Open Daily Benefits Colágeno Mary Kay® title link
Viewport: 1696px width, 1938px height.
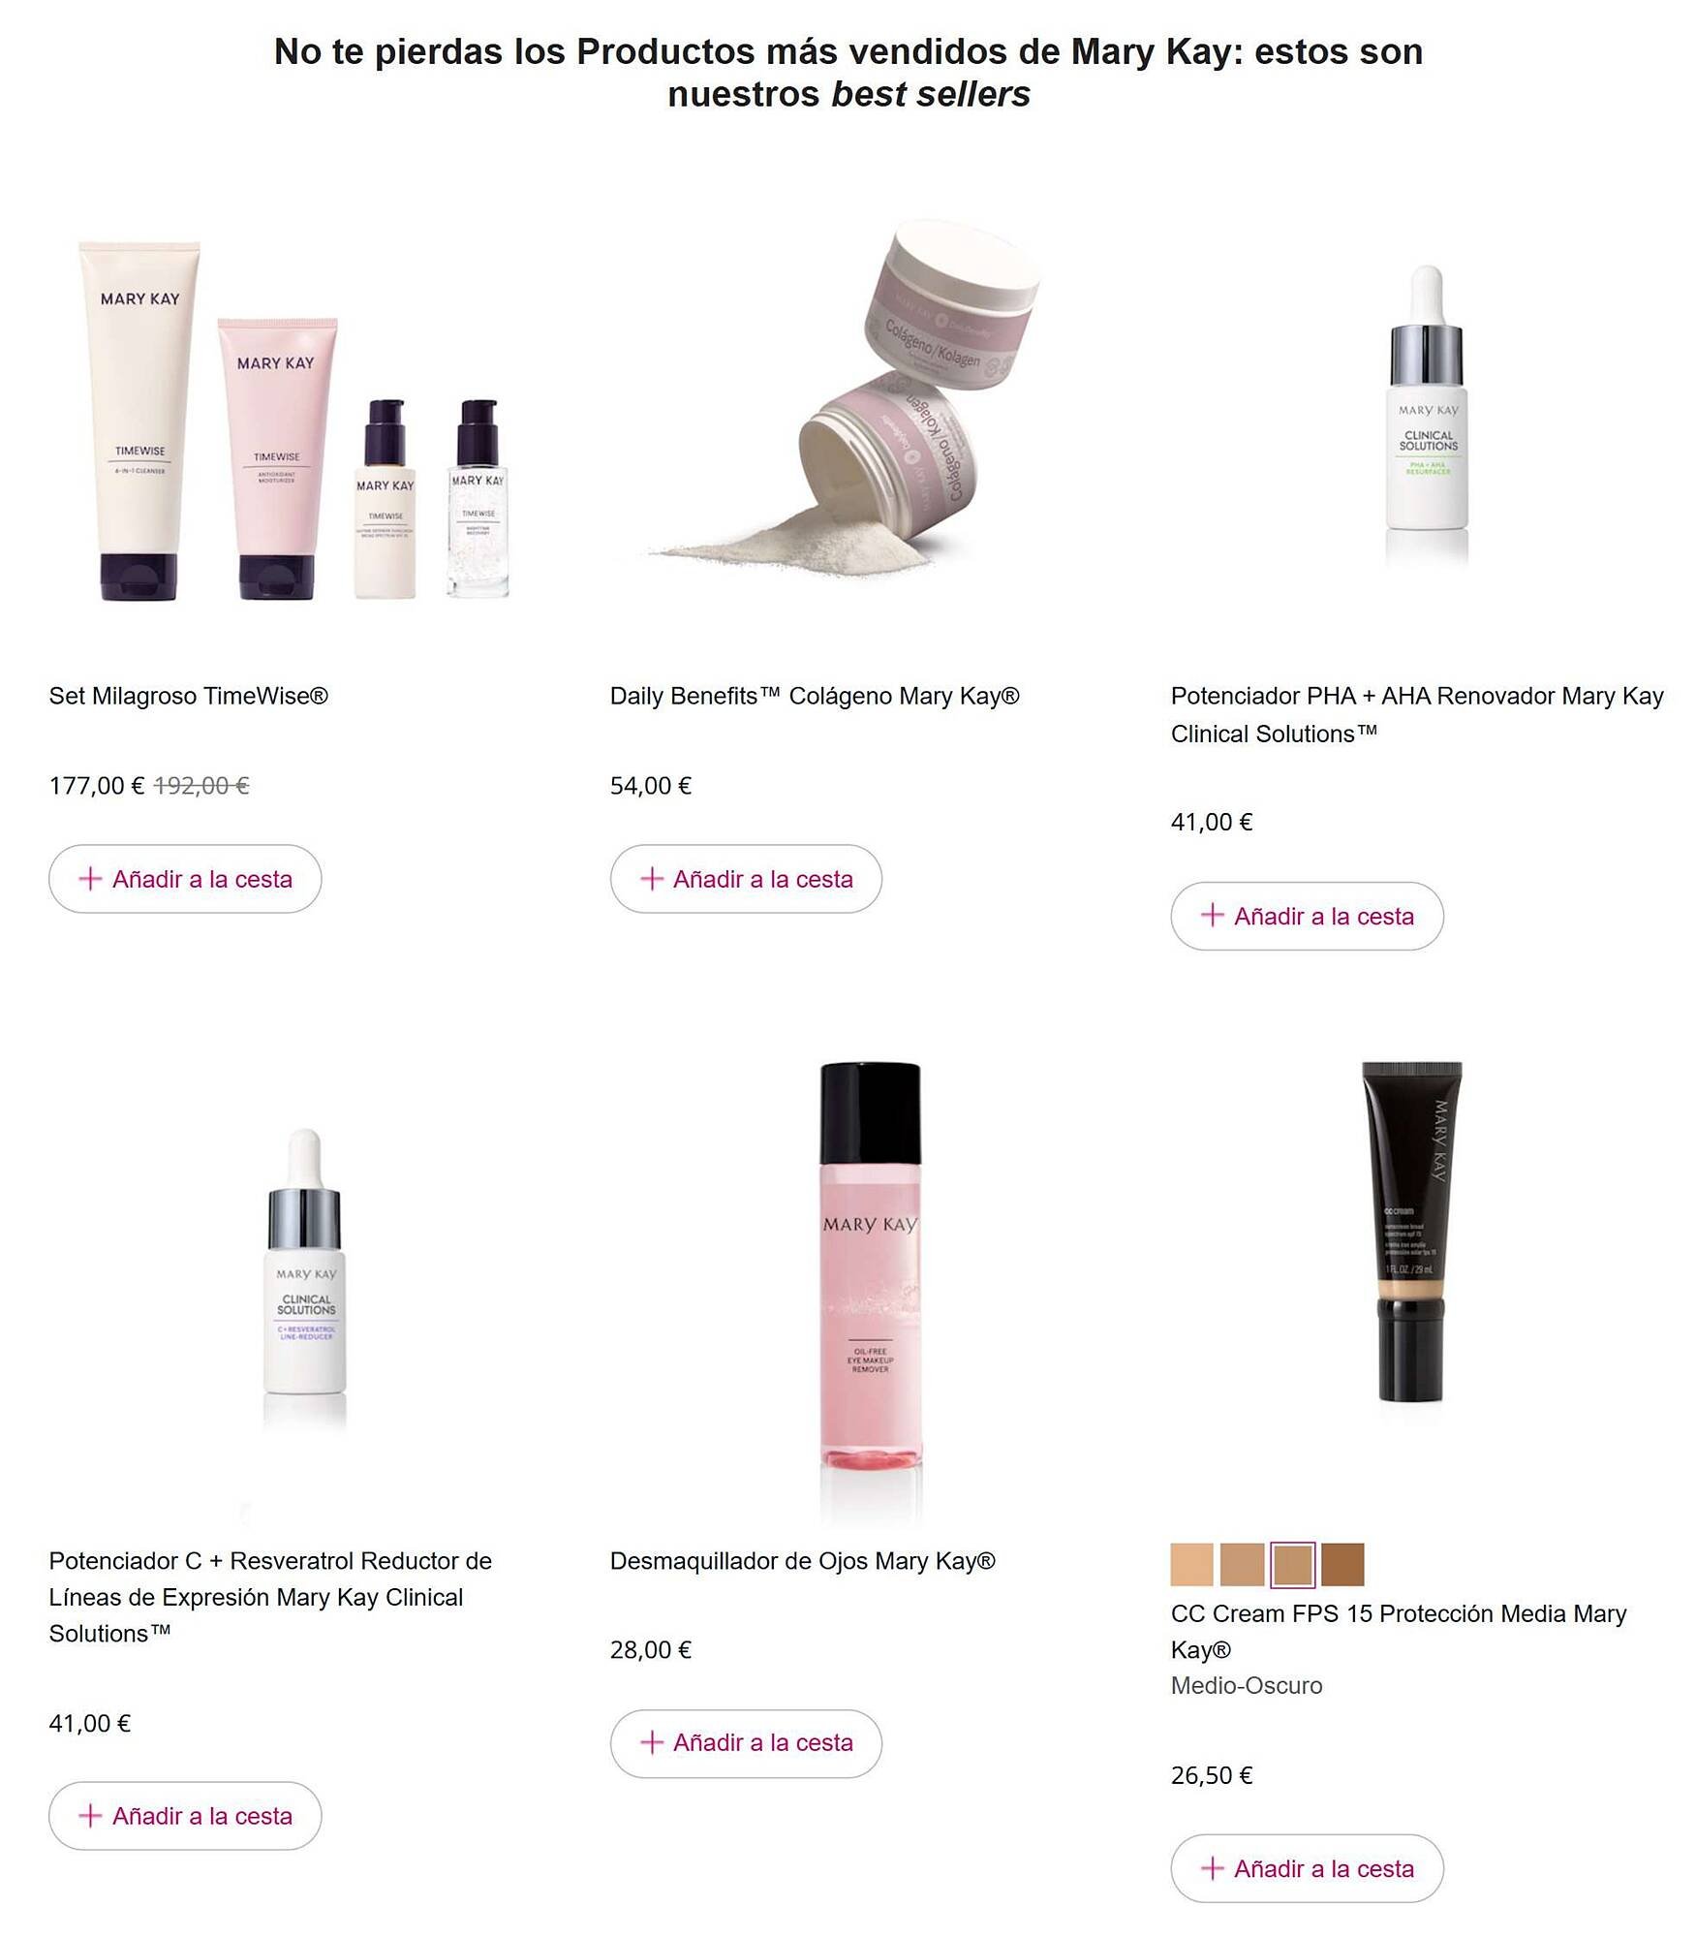tap(815, 696)
